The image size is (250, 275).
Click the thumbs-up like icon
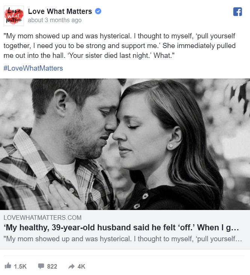tap(8, 266)
